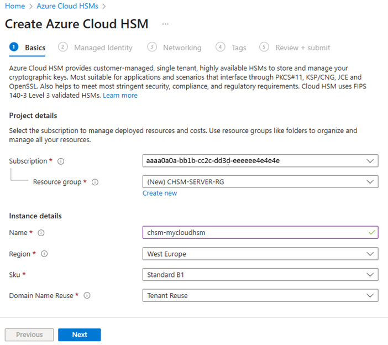Click the Create new resource group link

click(x=160, y=193)
